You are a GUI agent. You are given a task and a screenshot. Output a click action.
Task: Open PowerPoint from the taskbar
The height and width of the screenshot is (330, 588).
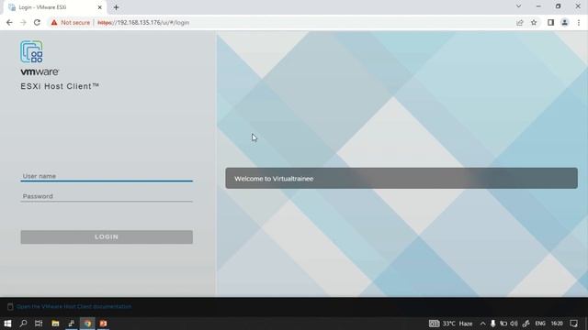coord(103,324)
